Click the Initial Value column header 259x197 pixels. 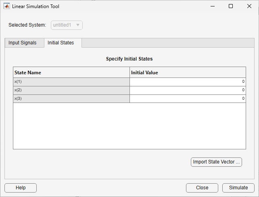pyautogui.click(x=188, y=73)
